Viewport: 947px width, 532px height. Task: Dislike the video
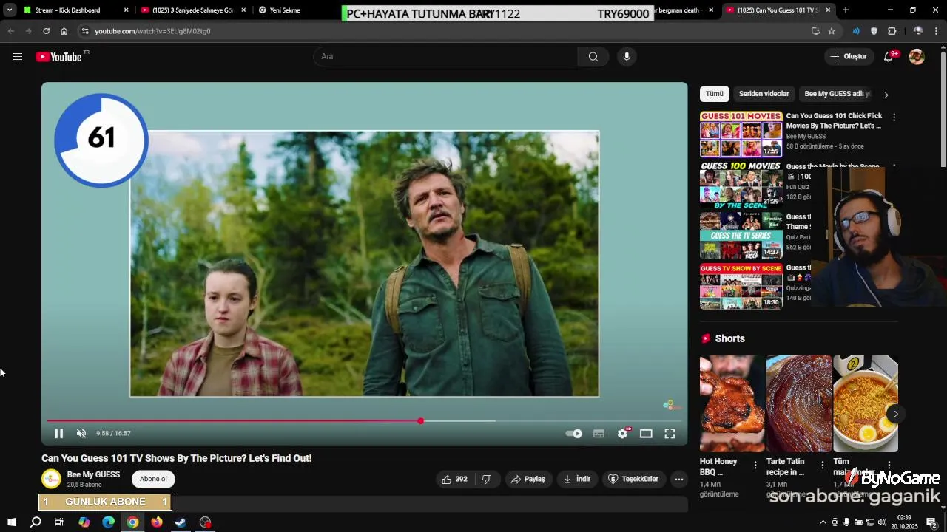[x=487, y=480]
